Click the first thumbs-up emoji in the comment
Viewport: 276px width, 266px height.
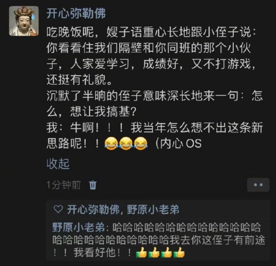[142, 252]
